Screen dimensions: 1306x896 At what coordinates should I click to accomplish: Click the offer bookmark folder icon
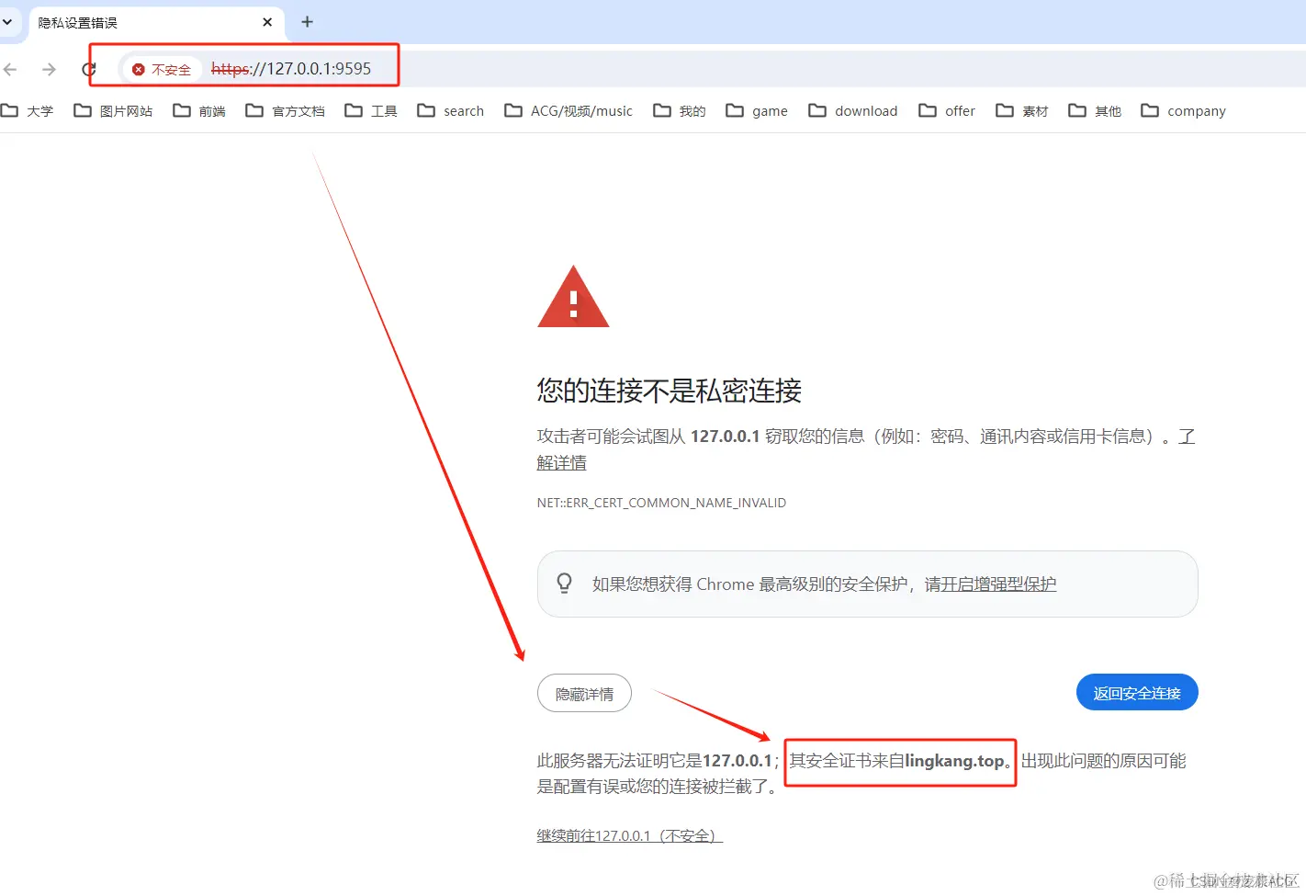pyautogui.click(x=929, y=110)
